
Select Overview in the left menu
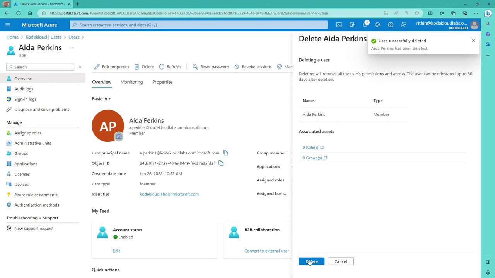(43, 78)
